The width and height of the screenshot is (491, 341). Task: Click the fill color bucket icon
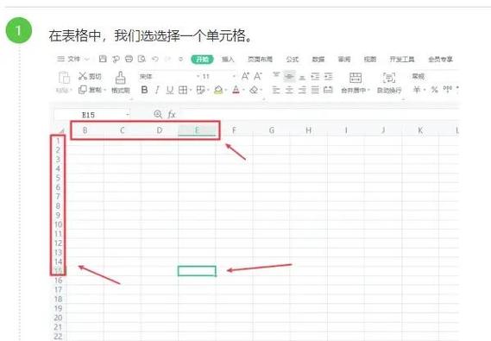pyautogui.click(x=218, y=90)
